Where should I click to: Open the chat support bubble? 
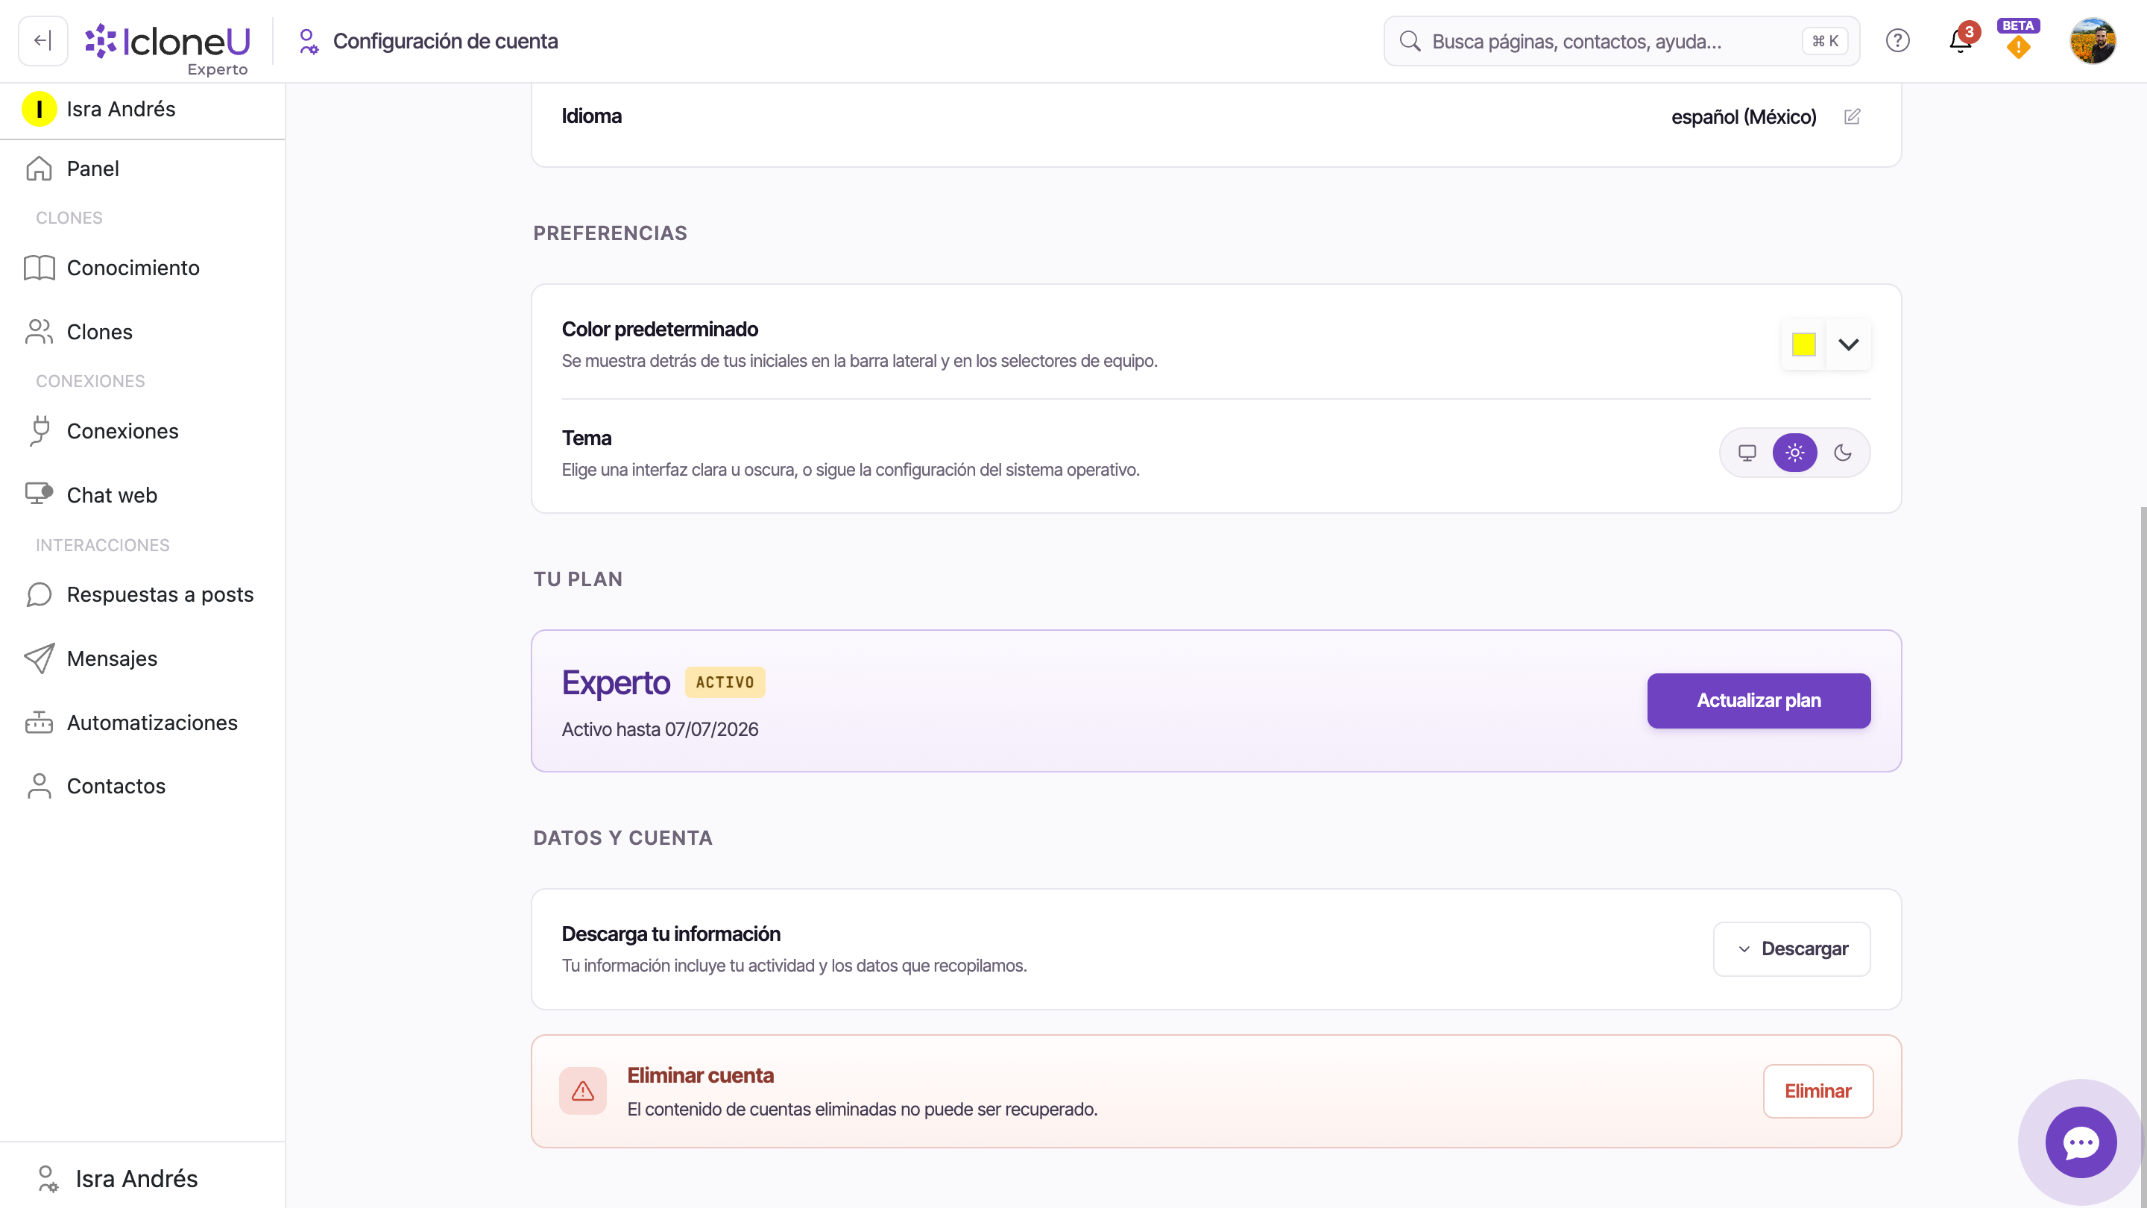pyautogui.click(x=2081, y=1142)
